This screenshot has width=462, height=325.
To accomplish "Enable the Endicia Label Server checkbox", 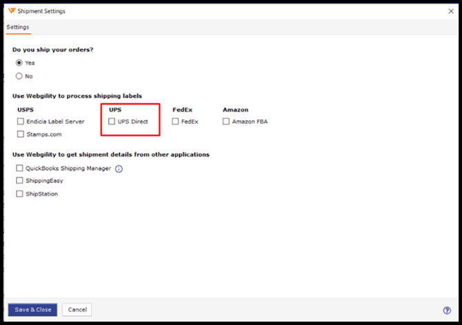I will pyautogui.click(x=21, y=121).
